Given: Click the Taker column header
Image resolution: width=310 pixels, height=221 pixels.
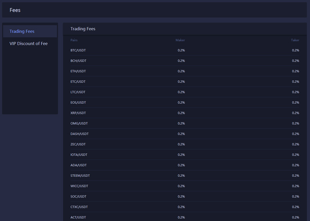Looking at the screenshot, I should point(295,40).
